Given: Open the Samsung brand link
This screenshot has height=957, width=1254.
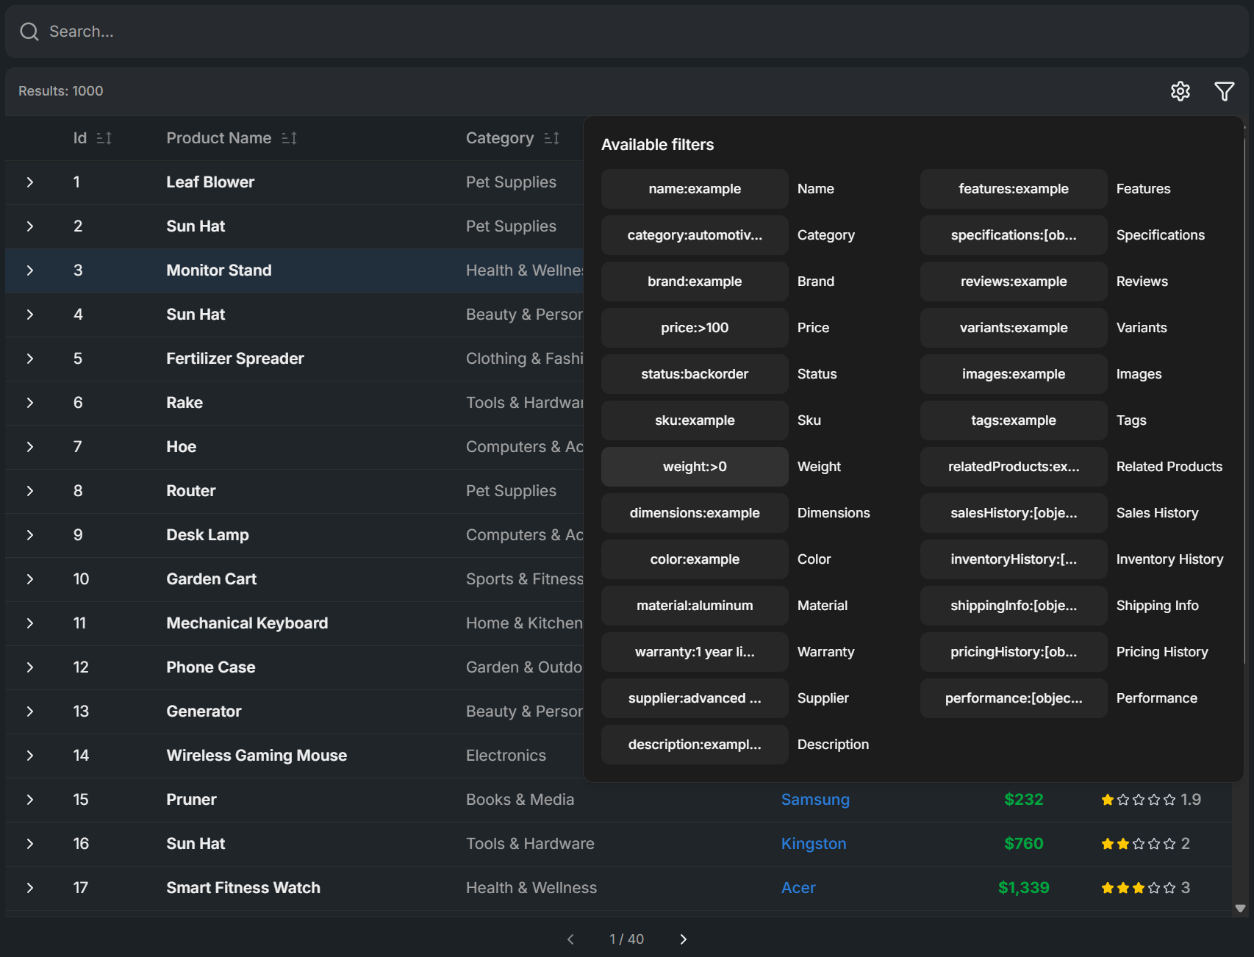Looking at the screenshot, I should [x=815, y=800].
